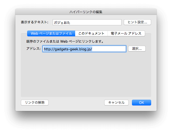This screenshot has width=172, height=133.
Task: Click the 表示するテキスト input field
Action: pos(87,22)
